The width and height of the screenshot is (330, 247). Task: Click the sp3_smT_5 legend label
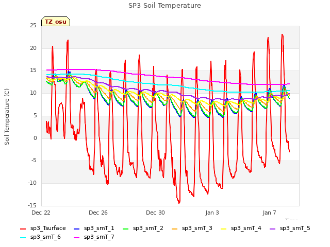point(295,228)
